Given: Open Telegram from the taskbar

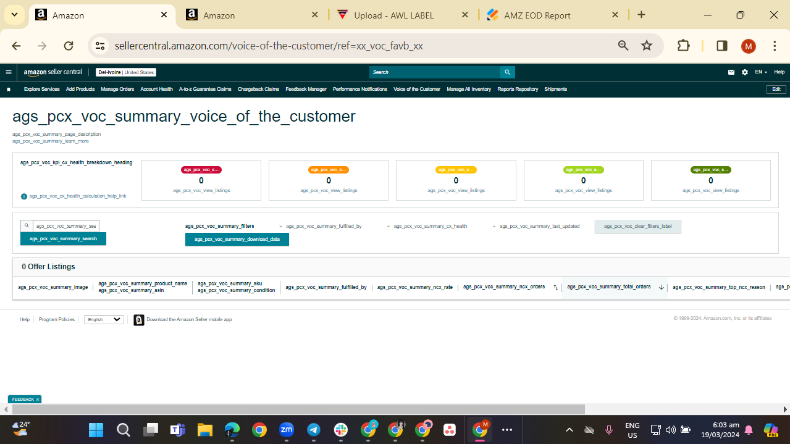Looking at the screenshot, I should coord(314,430).
